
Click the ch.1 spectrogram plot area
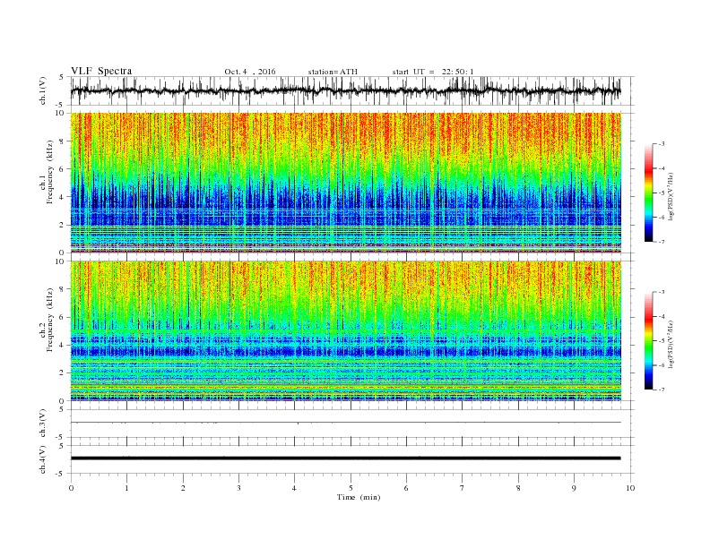coord(346,183)
